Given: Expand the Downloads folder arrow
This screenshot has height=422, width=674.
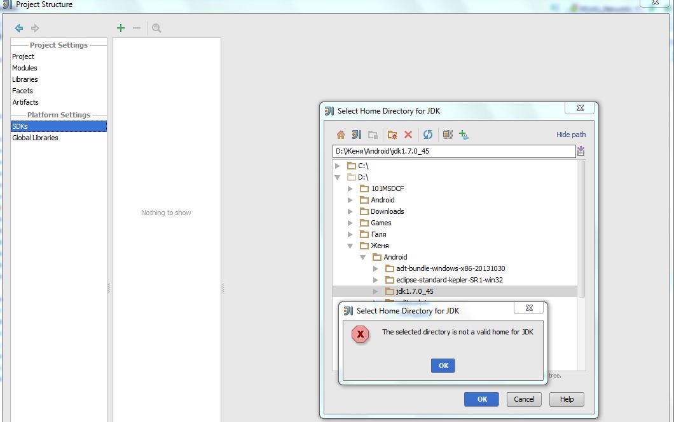Looking at the screenshot, I should (x=350, y=211).
